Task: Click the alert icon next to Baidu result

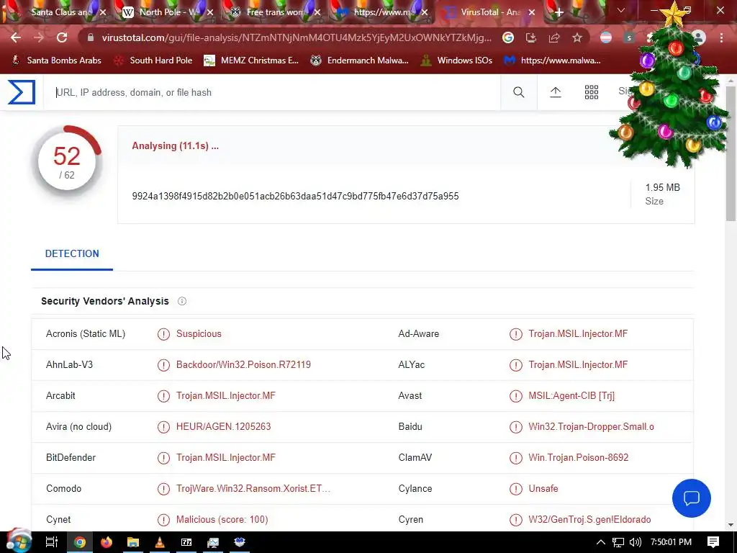Action: tap(515, 427)
